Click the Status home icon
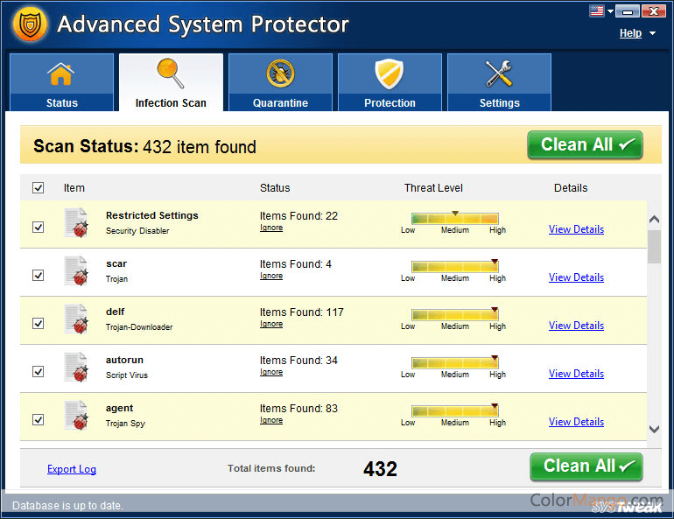Viewport: 674px width, 519px height. click(x=61, y=74)
